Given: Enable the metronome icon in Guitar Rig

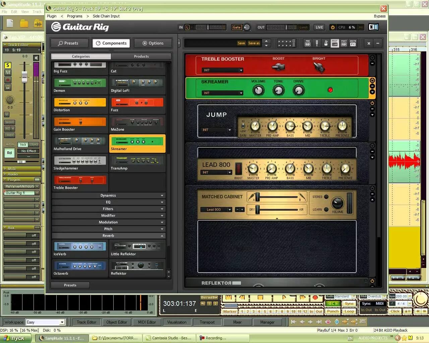Looking at the screenshot, I should 325,43.
